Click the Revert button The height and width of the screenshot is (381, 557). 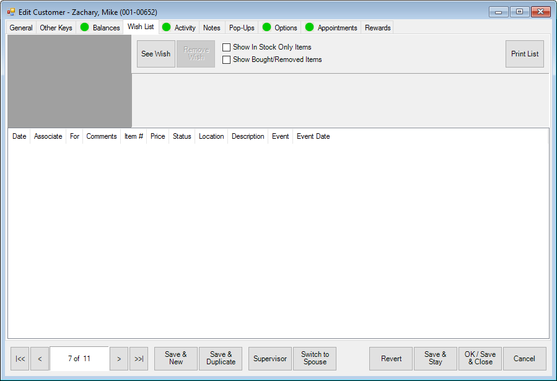click(391, 359)
